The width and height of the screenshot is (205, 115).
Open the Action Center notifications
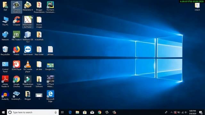(201, 112)
